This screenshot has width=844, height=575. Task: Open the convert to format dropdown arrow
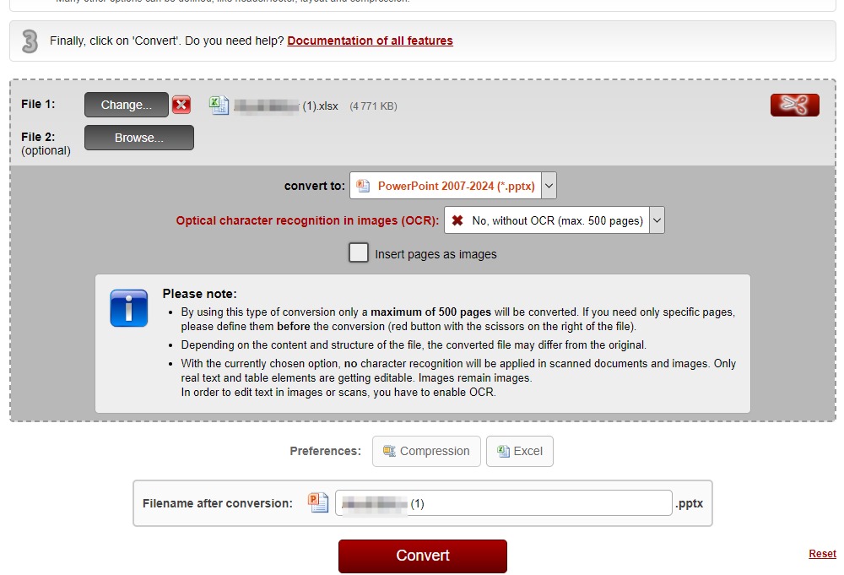549,186
